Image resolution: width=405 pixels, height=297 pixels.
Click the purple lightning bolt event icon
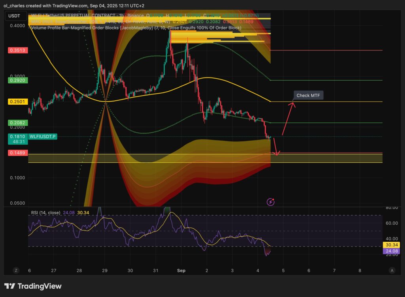271,202
